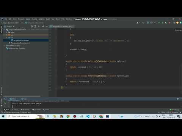Click the orange user avatar icon
The width and height of the screenshot is (182, 136).
pos(177,23)
